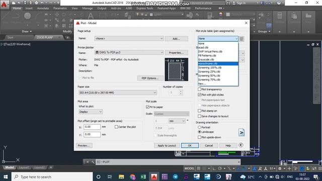Open Telegram from the Windows taskbar
This screenshot has height=181, width=322.
click(x=176, y=176)
